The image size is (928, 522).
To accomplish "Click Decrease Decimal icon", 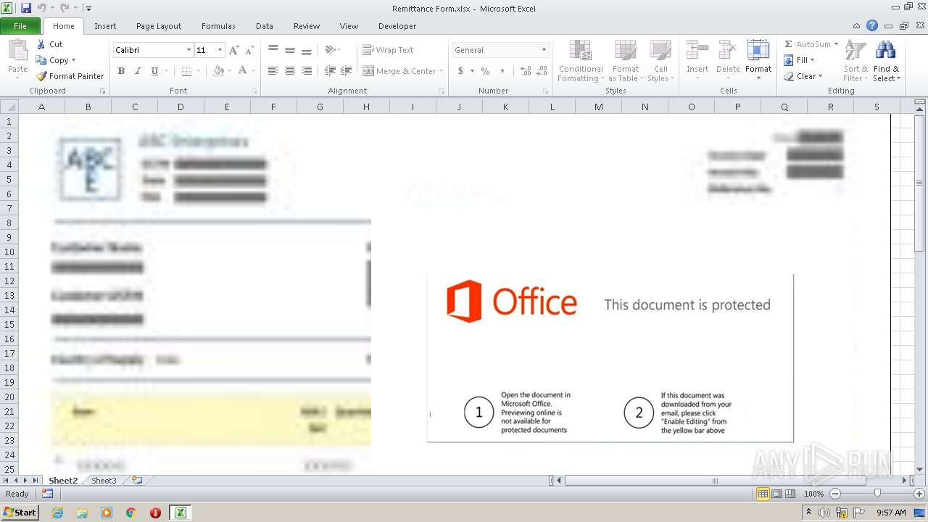I will pos(542,71).
